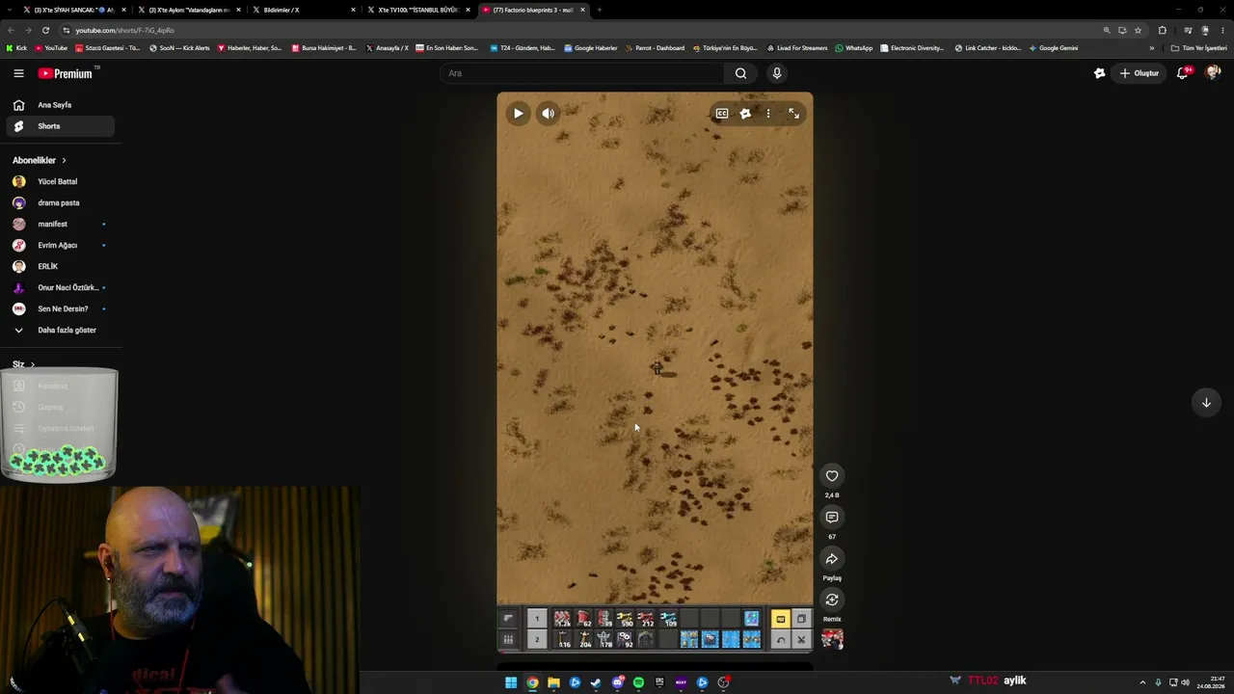Open the Short's settings gear
Screen dimensions: 1234x694
tap(745, 114)
